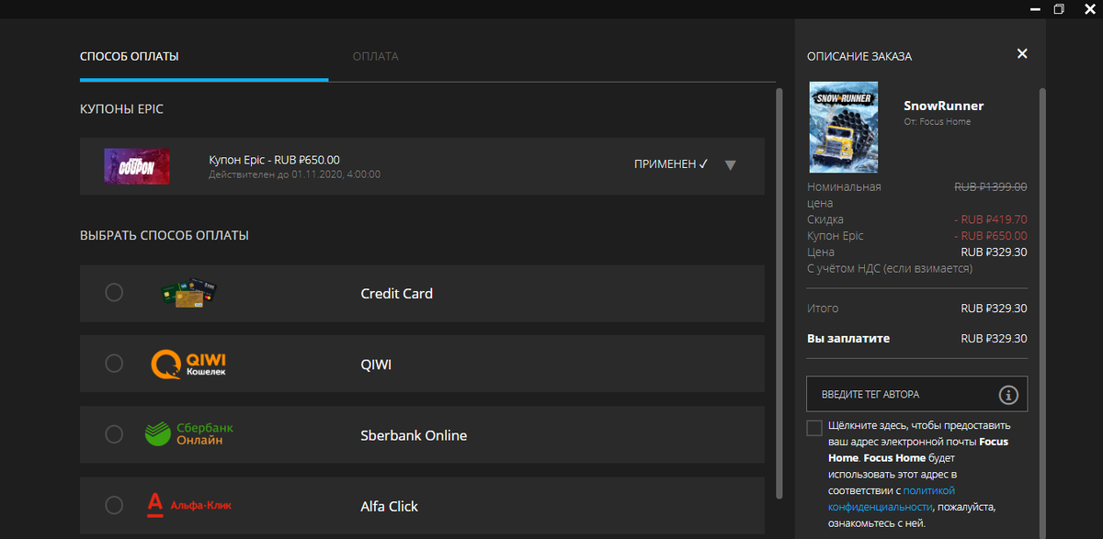Close the checkout window
1103x539 pixels.
[1088, 8]
